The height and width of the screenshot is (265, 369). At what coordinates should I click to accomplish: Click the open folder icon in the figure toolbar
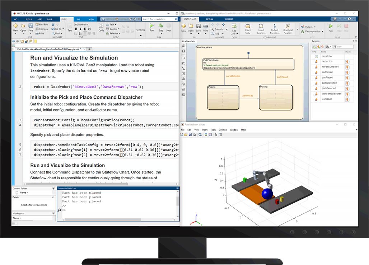coord(186,135)
